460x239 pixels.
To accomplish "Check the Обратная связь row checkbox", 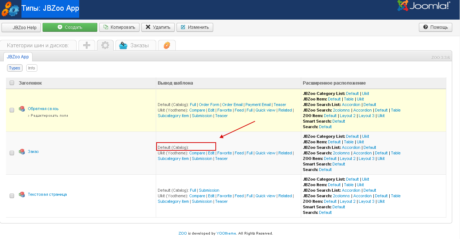I will coord(12,110).
